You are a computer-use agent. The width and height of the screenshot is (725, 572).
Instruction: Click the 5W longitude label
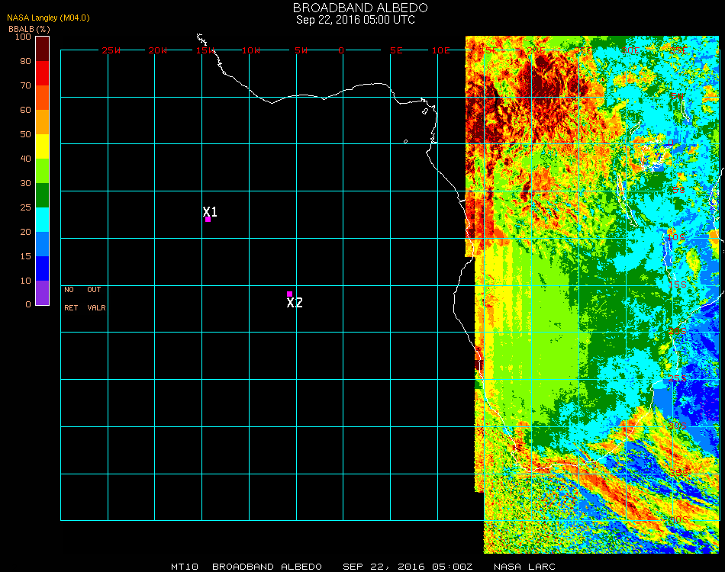coord(301,50)
